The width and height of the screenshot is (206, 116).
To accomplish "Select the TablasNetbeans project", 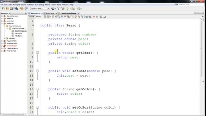I will 12,48.
